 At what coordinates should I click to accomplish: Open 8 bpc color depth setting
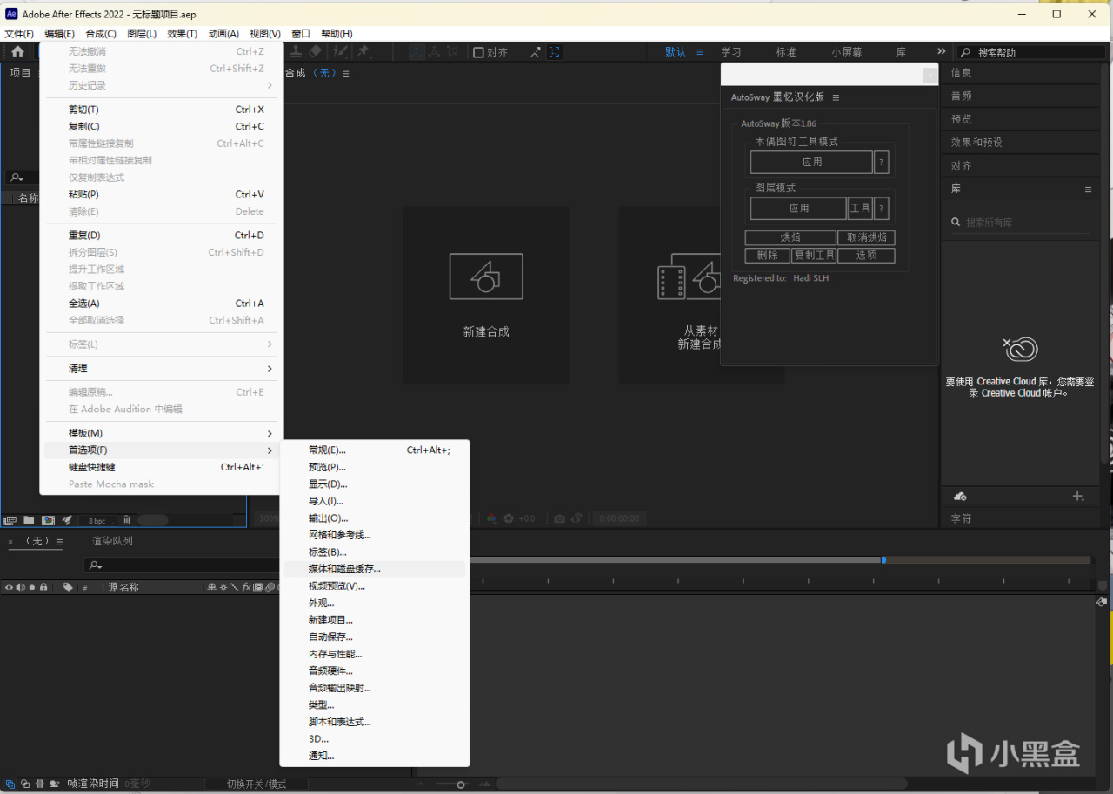click(97, 520)
